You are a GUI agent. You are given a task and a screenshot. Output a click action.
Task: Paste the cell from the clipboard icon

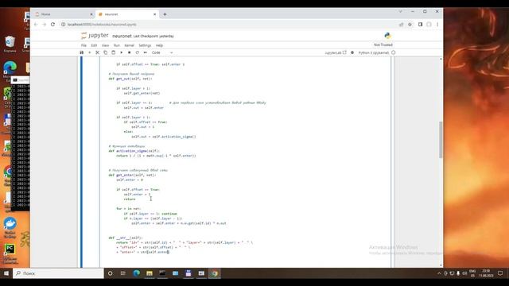(113, 52)
